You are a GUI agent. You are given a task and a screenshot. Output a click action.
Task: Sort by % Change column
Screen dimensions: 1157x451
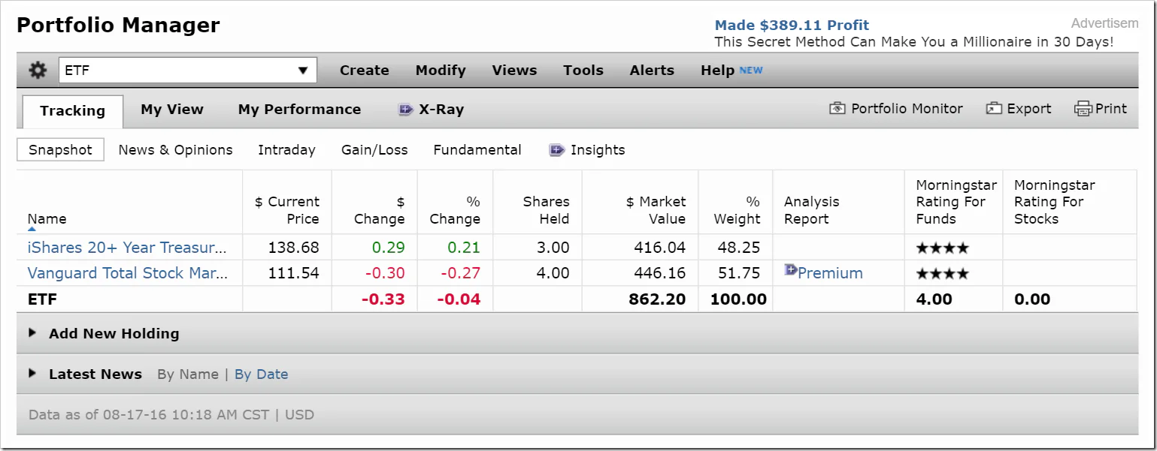[455, 210]
